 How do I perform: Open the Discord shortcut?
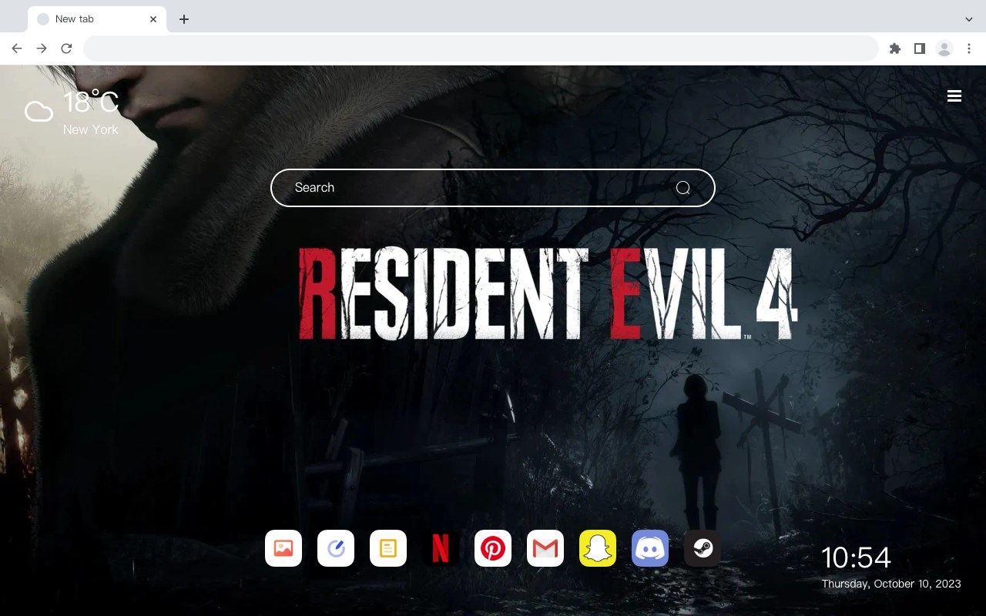pos(650,548)
